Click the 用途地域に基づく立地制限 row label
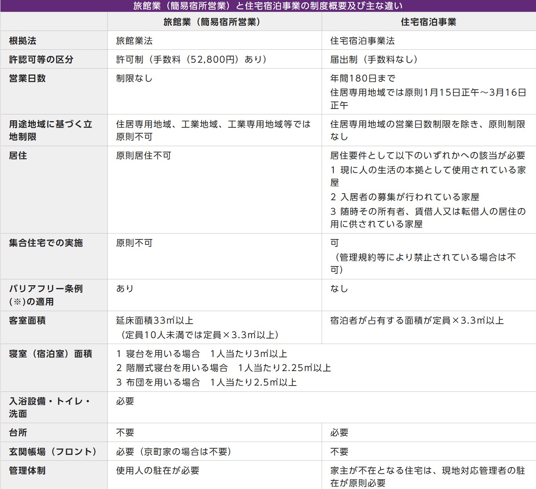536x489 pixels. [50, 130]
